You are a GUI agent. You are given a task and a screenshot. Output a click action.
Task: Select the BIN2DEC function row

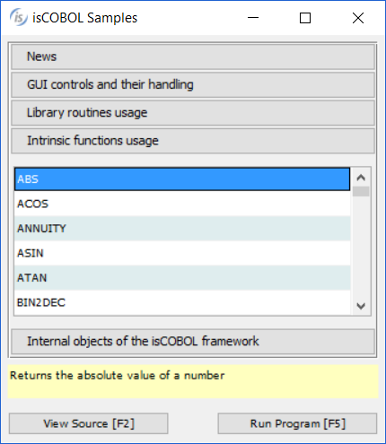[182, 302]
